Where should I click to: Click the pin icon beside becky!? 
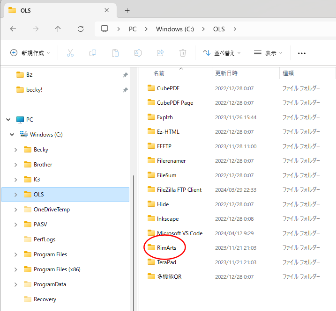pos(126,90)
